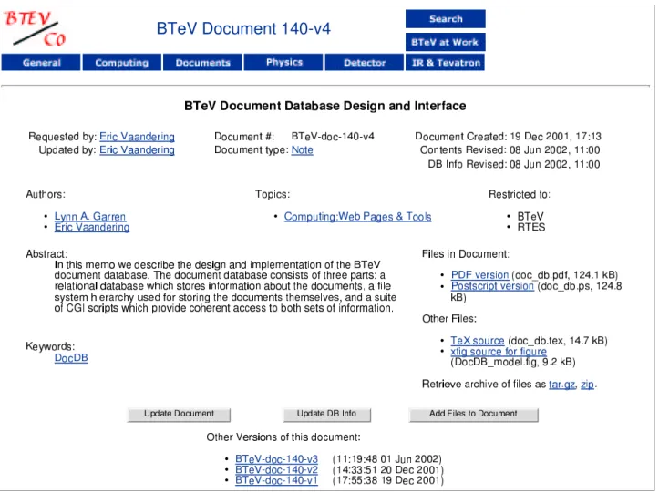Open Eric Vaandering link beside Updated by

[137, 150]
